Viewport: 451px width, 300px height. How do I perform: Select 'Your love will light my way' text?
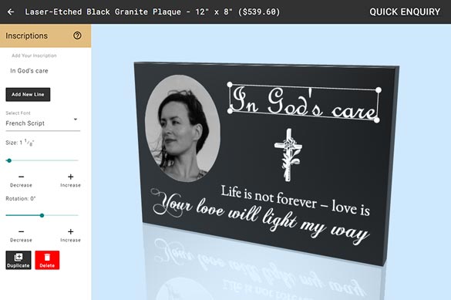(261, 216)
